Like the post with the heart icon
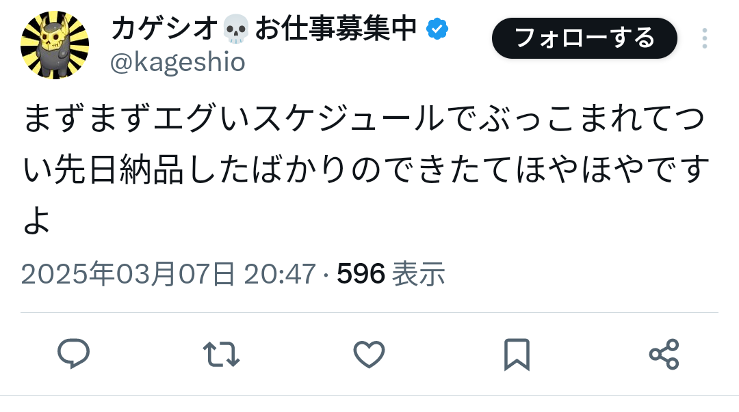The height and width of the screenshot is (412, 739). coord(369,354)
